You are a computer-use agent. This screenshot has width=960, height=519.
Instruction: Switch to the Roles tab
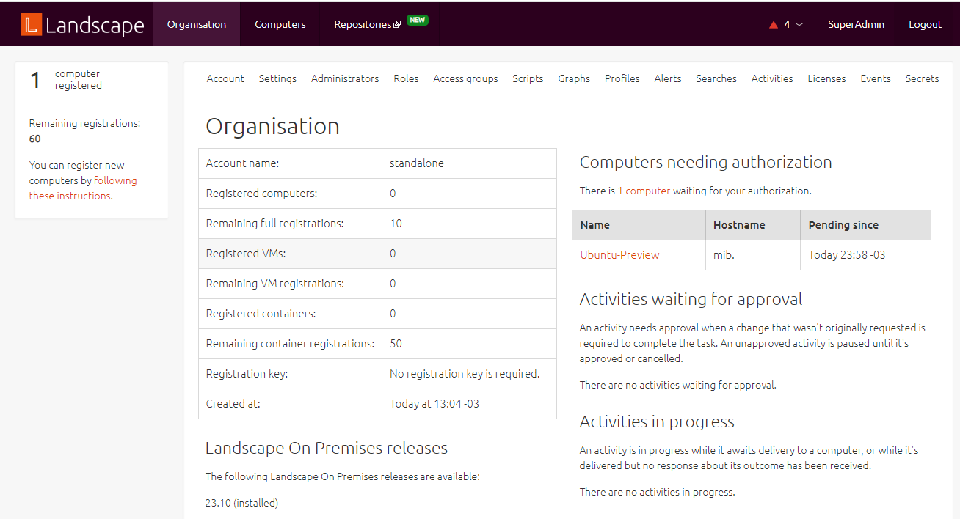pyautogui.click(x=406, y=78)
